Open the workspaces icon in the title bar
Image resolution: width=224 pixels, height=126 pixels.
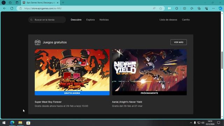[10, 2]
